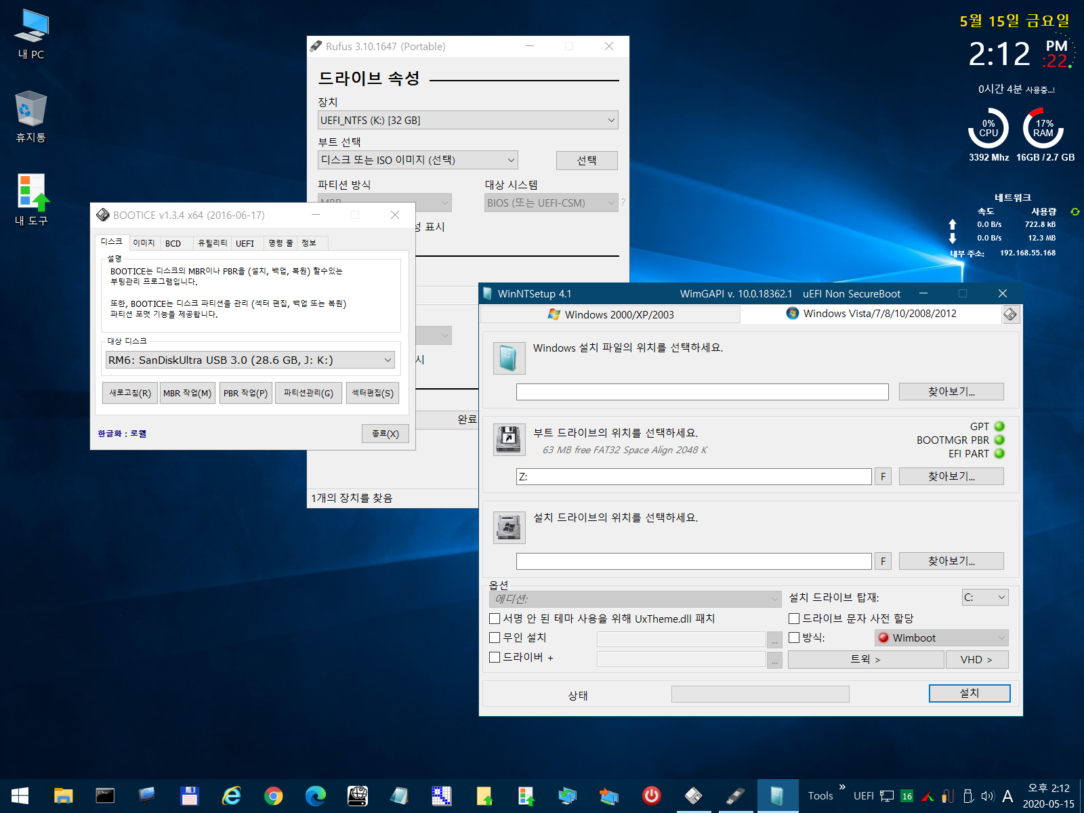
Task: Click the Windows Start button
Action: click(x=20, y=795)
